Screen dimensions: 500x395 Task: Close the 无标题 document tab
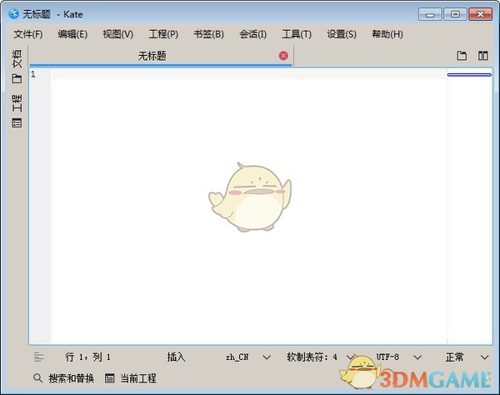tap(283, 56)
